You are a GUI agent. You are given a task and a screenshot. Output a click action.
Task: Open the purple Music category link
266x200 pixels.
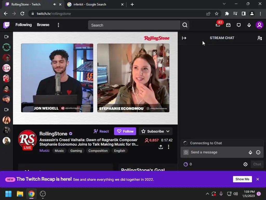tap(44, 151)
